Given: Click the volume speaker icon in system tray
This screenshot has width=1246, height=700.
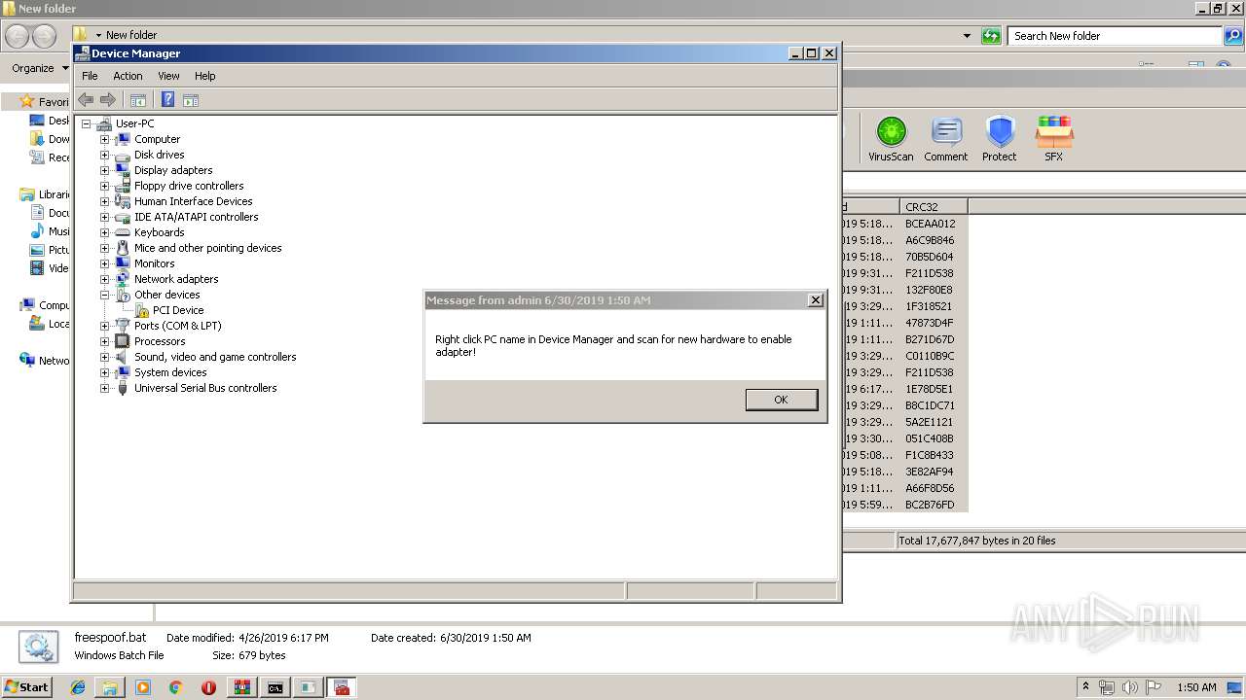Looking at the screenshot, I should [1130, 687].
